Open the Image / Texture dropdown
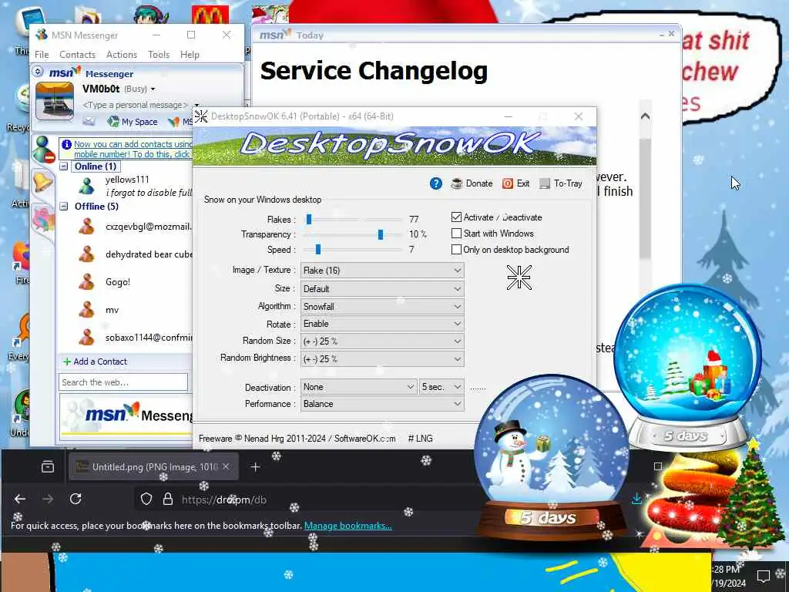789x592 pixels. (382, 271)
